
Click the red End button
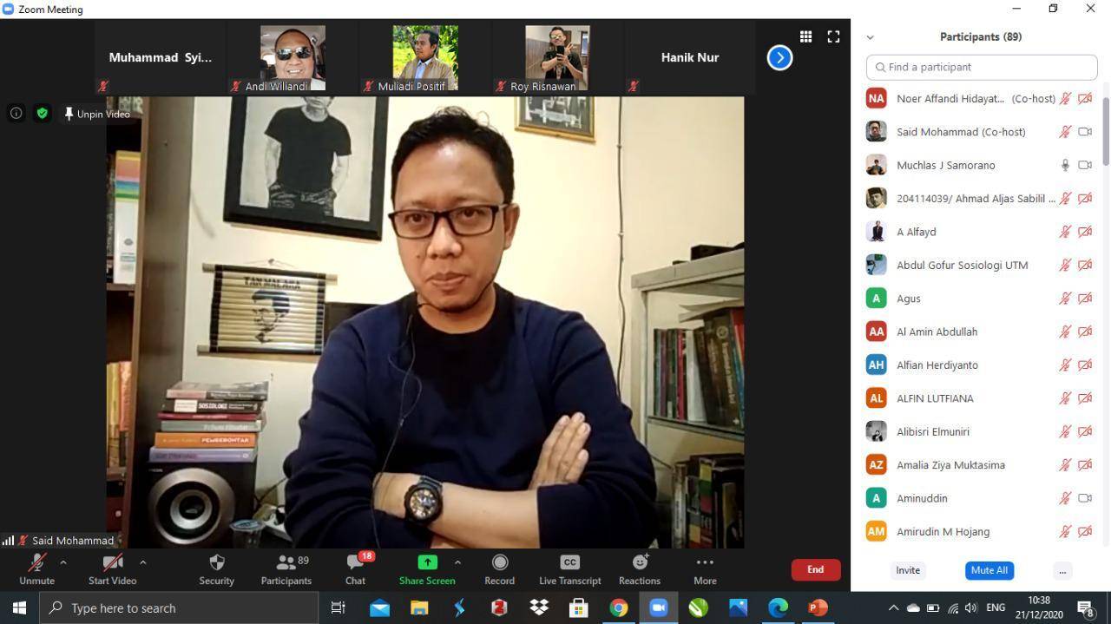[x=815, y=569]
